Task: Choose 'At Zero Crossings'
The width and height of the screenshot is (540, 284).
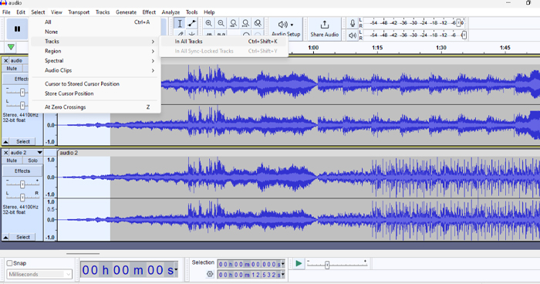Action: [95, 107]
